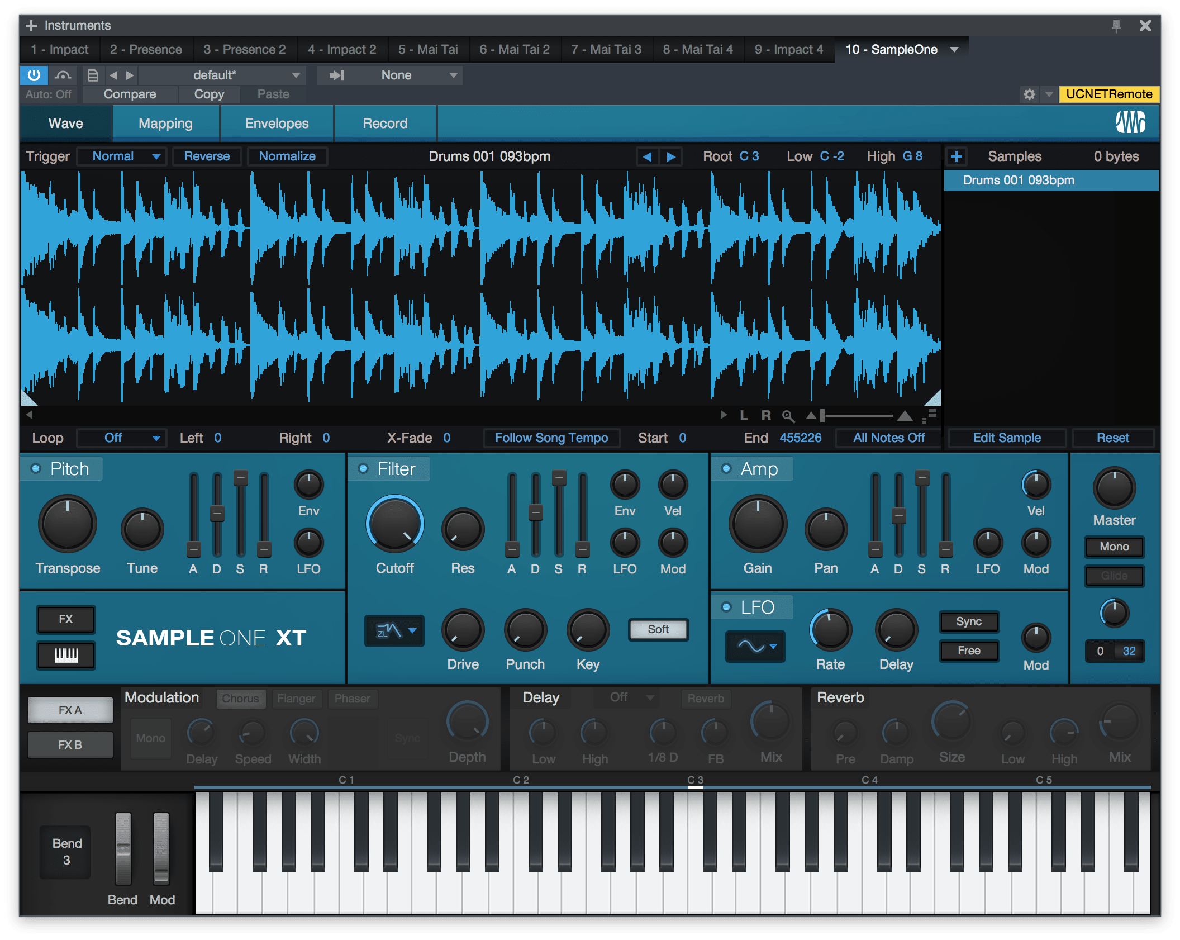
Task: Open the preset document icon
Action: click(x=93, y=75)
